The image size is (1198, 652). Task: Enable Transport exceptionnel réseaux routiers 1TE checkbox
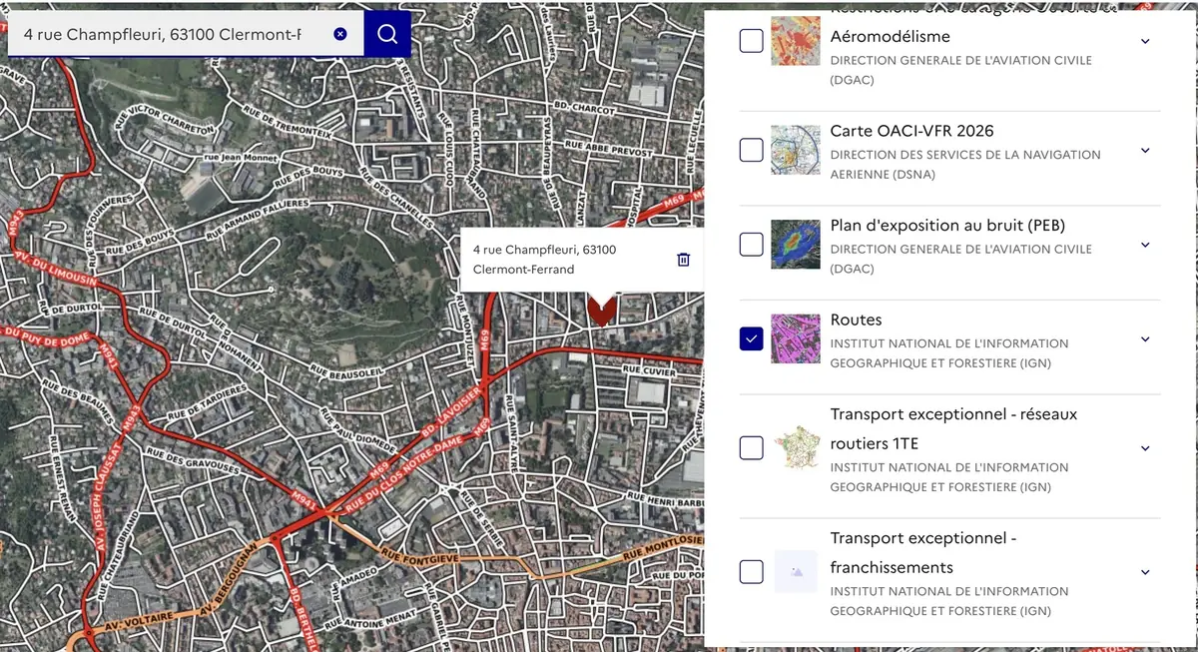tap(752, 448)
